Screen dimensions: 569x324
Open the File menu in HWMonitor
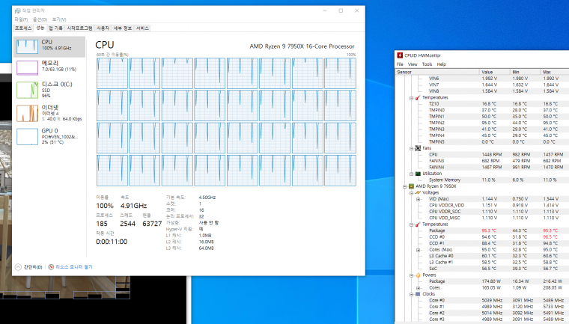click(401, 64)
